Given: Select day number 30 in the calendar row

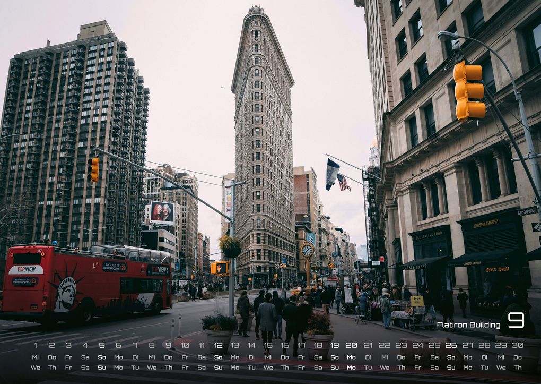Looking at the screenshot, I should [x=518, y=345].
